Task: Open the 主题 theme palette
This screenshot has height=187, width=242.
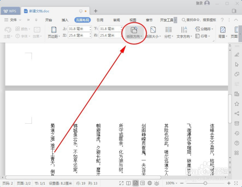Action: pos(8,32)
